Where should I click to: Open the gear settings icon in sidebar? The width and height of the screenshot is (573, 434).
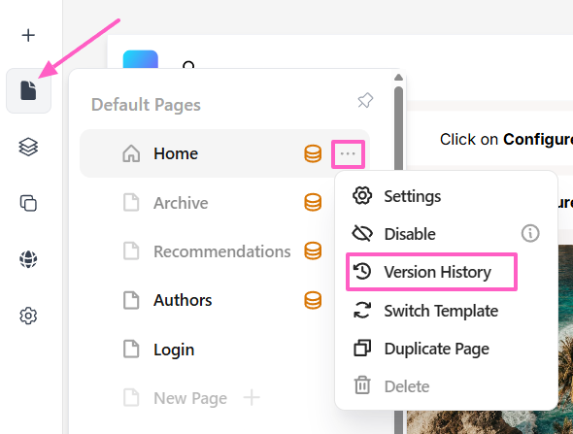(x=28, y=316)
